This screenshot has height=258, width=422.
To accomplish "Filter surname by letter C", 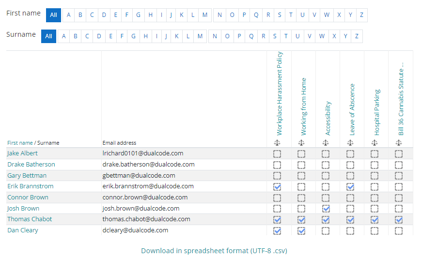I will (x=87, y=36).
